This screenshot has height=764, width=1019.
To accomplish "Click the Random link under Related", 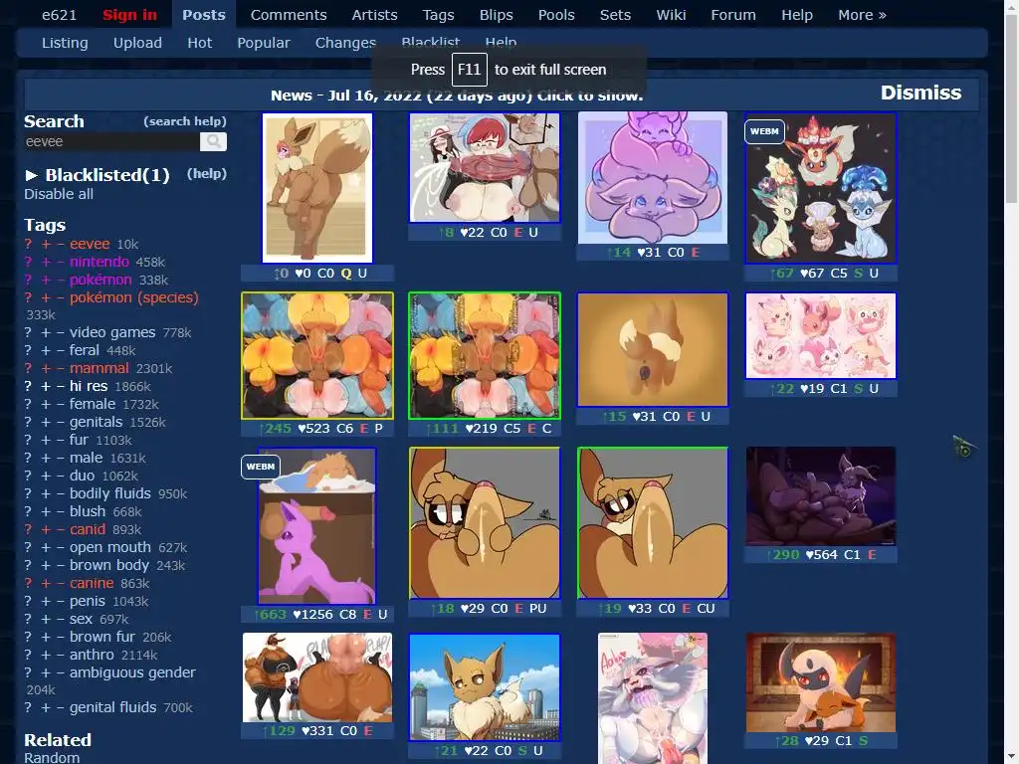I will click(x=52, y=757).
